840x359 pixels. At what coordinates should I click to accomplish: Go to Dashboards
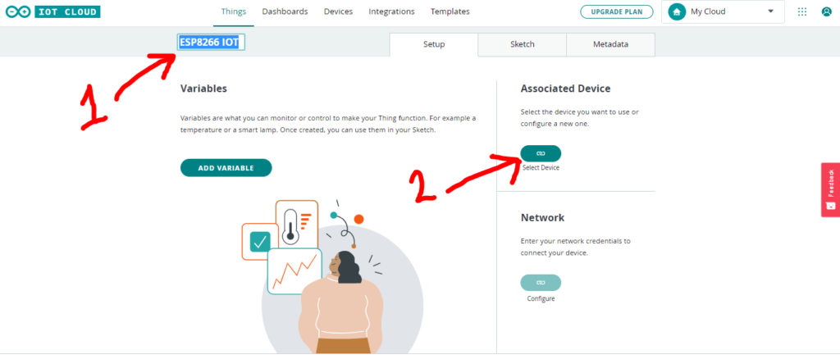pyautogui.click(x=285, y=11)
